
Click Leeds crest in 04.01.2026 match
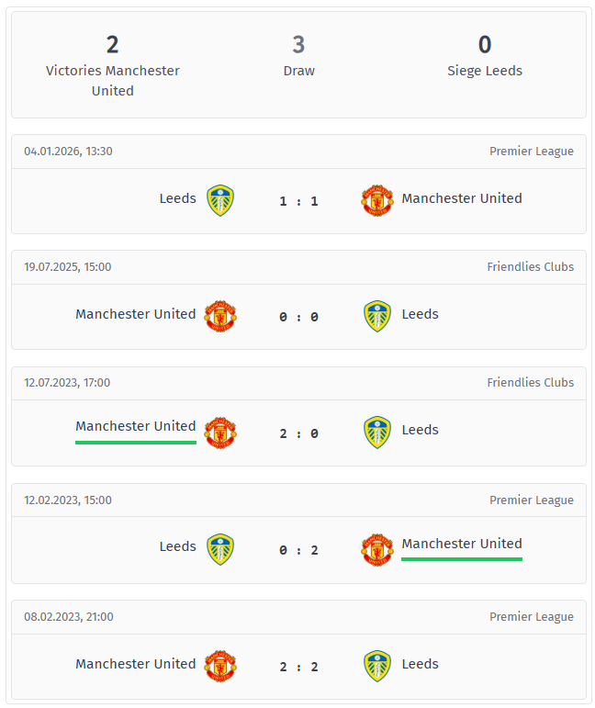[219, 200]
